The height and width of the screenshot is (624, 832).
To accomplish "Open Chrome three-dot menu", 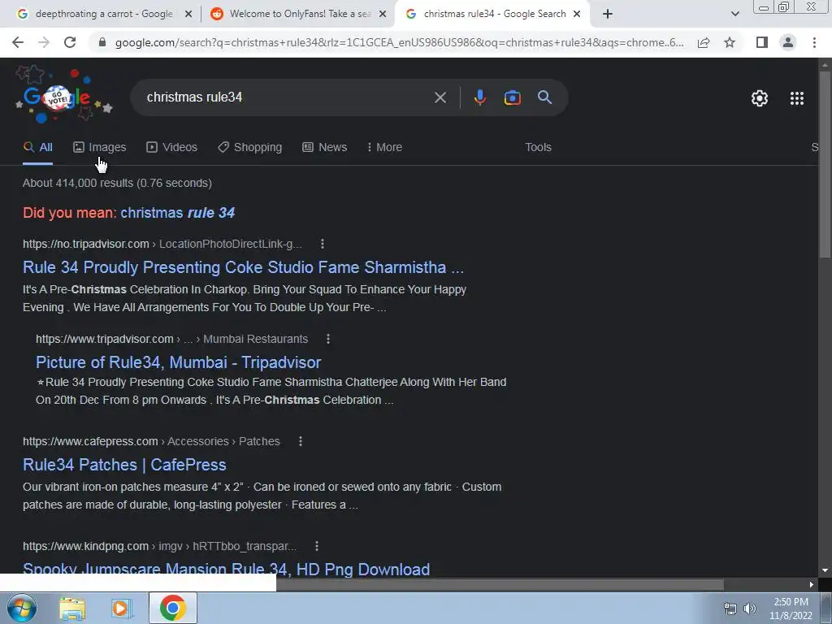I will coord(814,42).
